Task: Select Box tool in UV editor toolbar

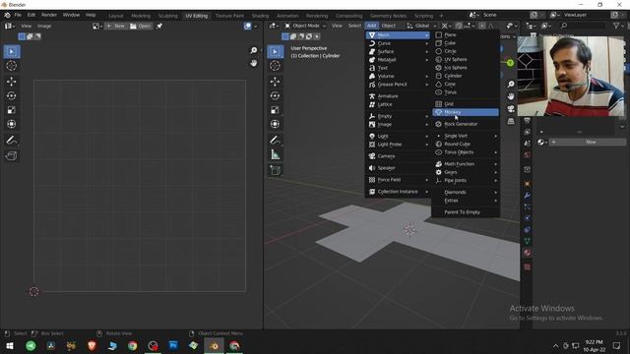Action: click(x=11, y=52)
